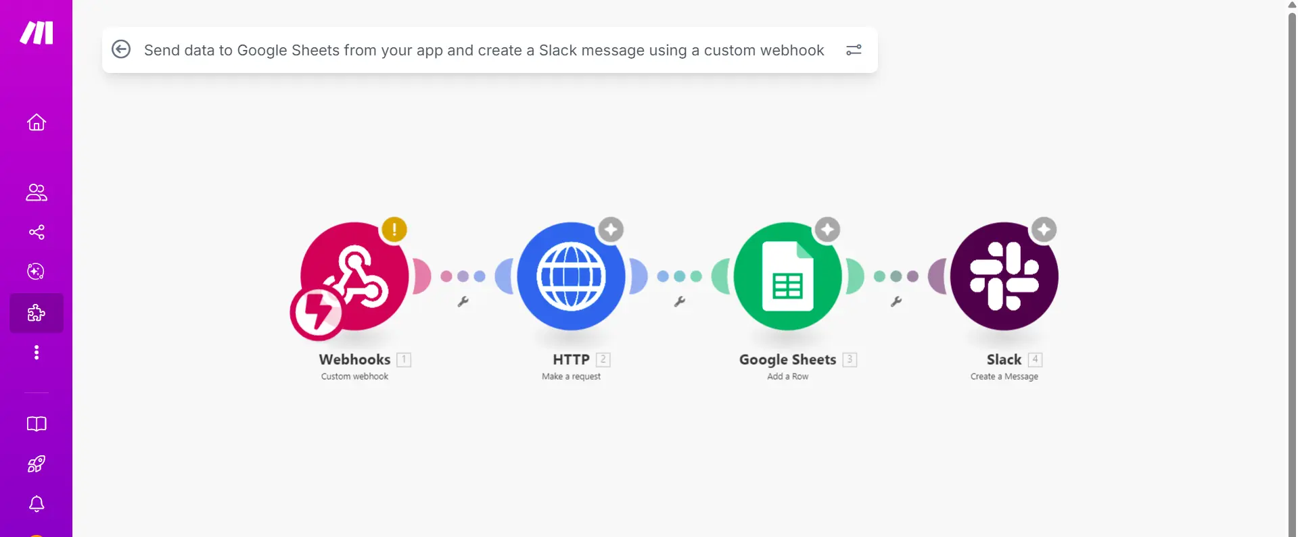This screenshot has width=1298, height=537.
Task: Click the plus badge on the HTTP module
Action: coord(611,230)
